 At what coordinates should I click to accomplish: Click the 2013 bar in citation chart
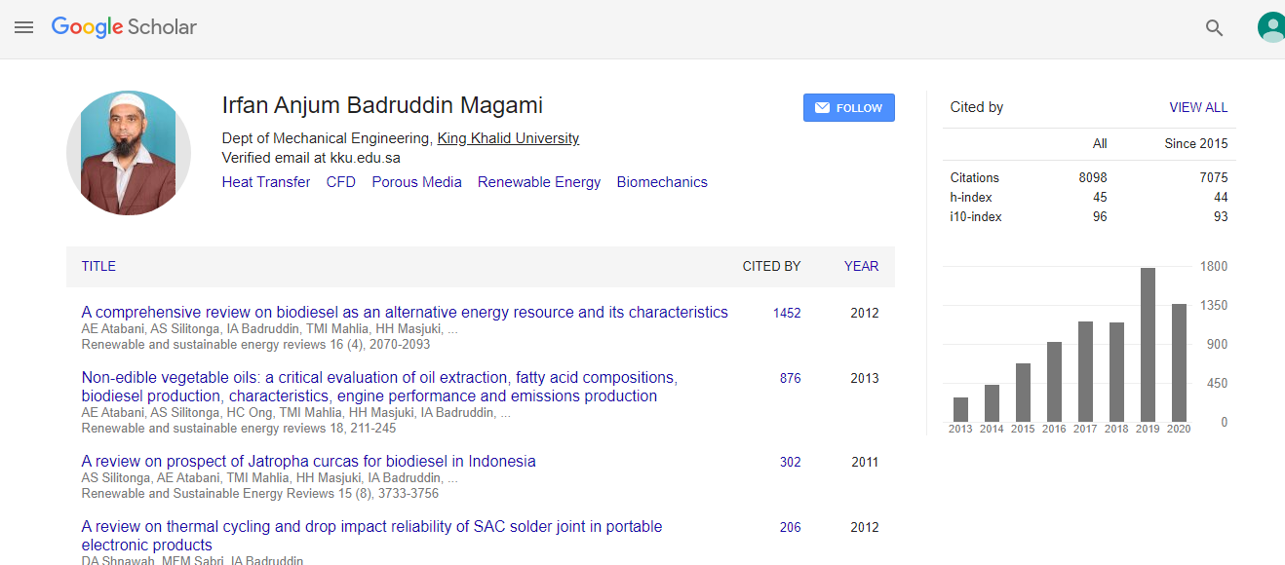pos(960,410)
